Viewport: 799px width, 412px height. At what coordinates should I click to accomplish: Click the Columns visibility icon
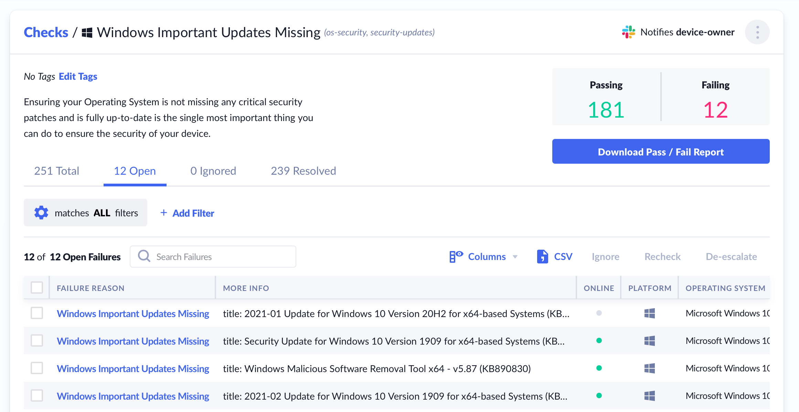tap(456, 257)
